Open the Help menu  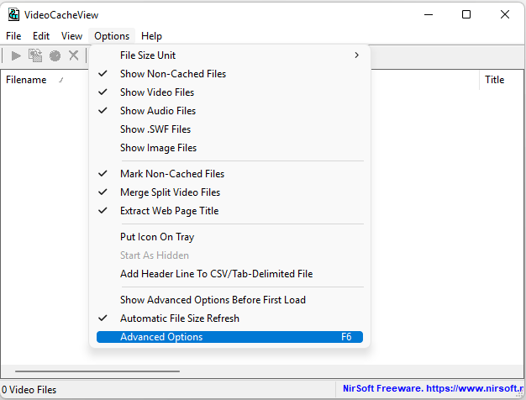(151, 36)
